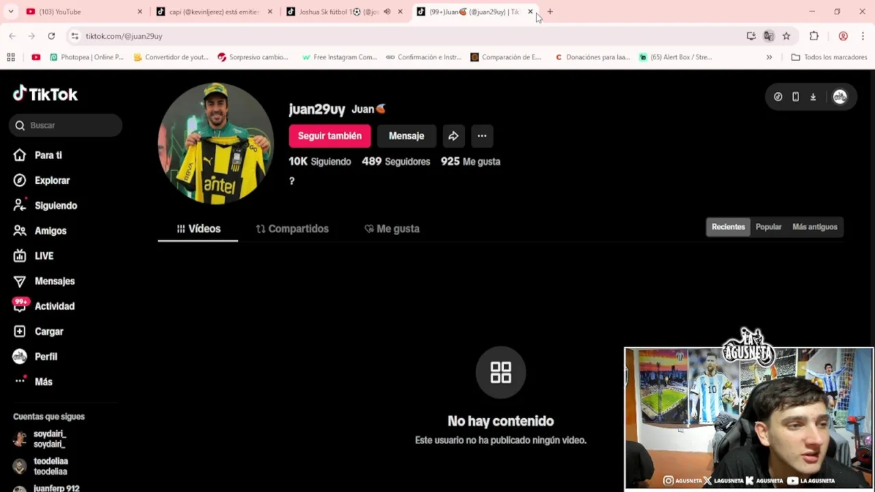Show more bookmarks with the chevron
875x492 pixels.
point(769,57)
